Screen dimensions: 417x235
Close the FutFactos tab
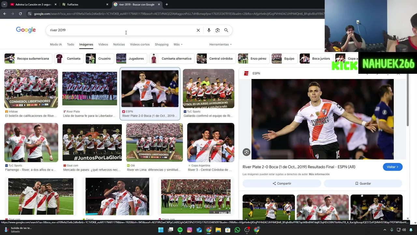pyautogui.click(x=107, y=5)
